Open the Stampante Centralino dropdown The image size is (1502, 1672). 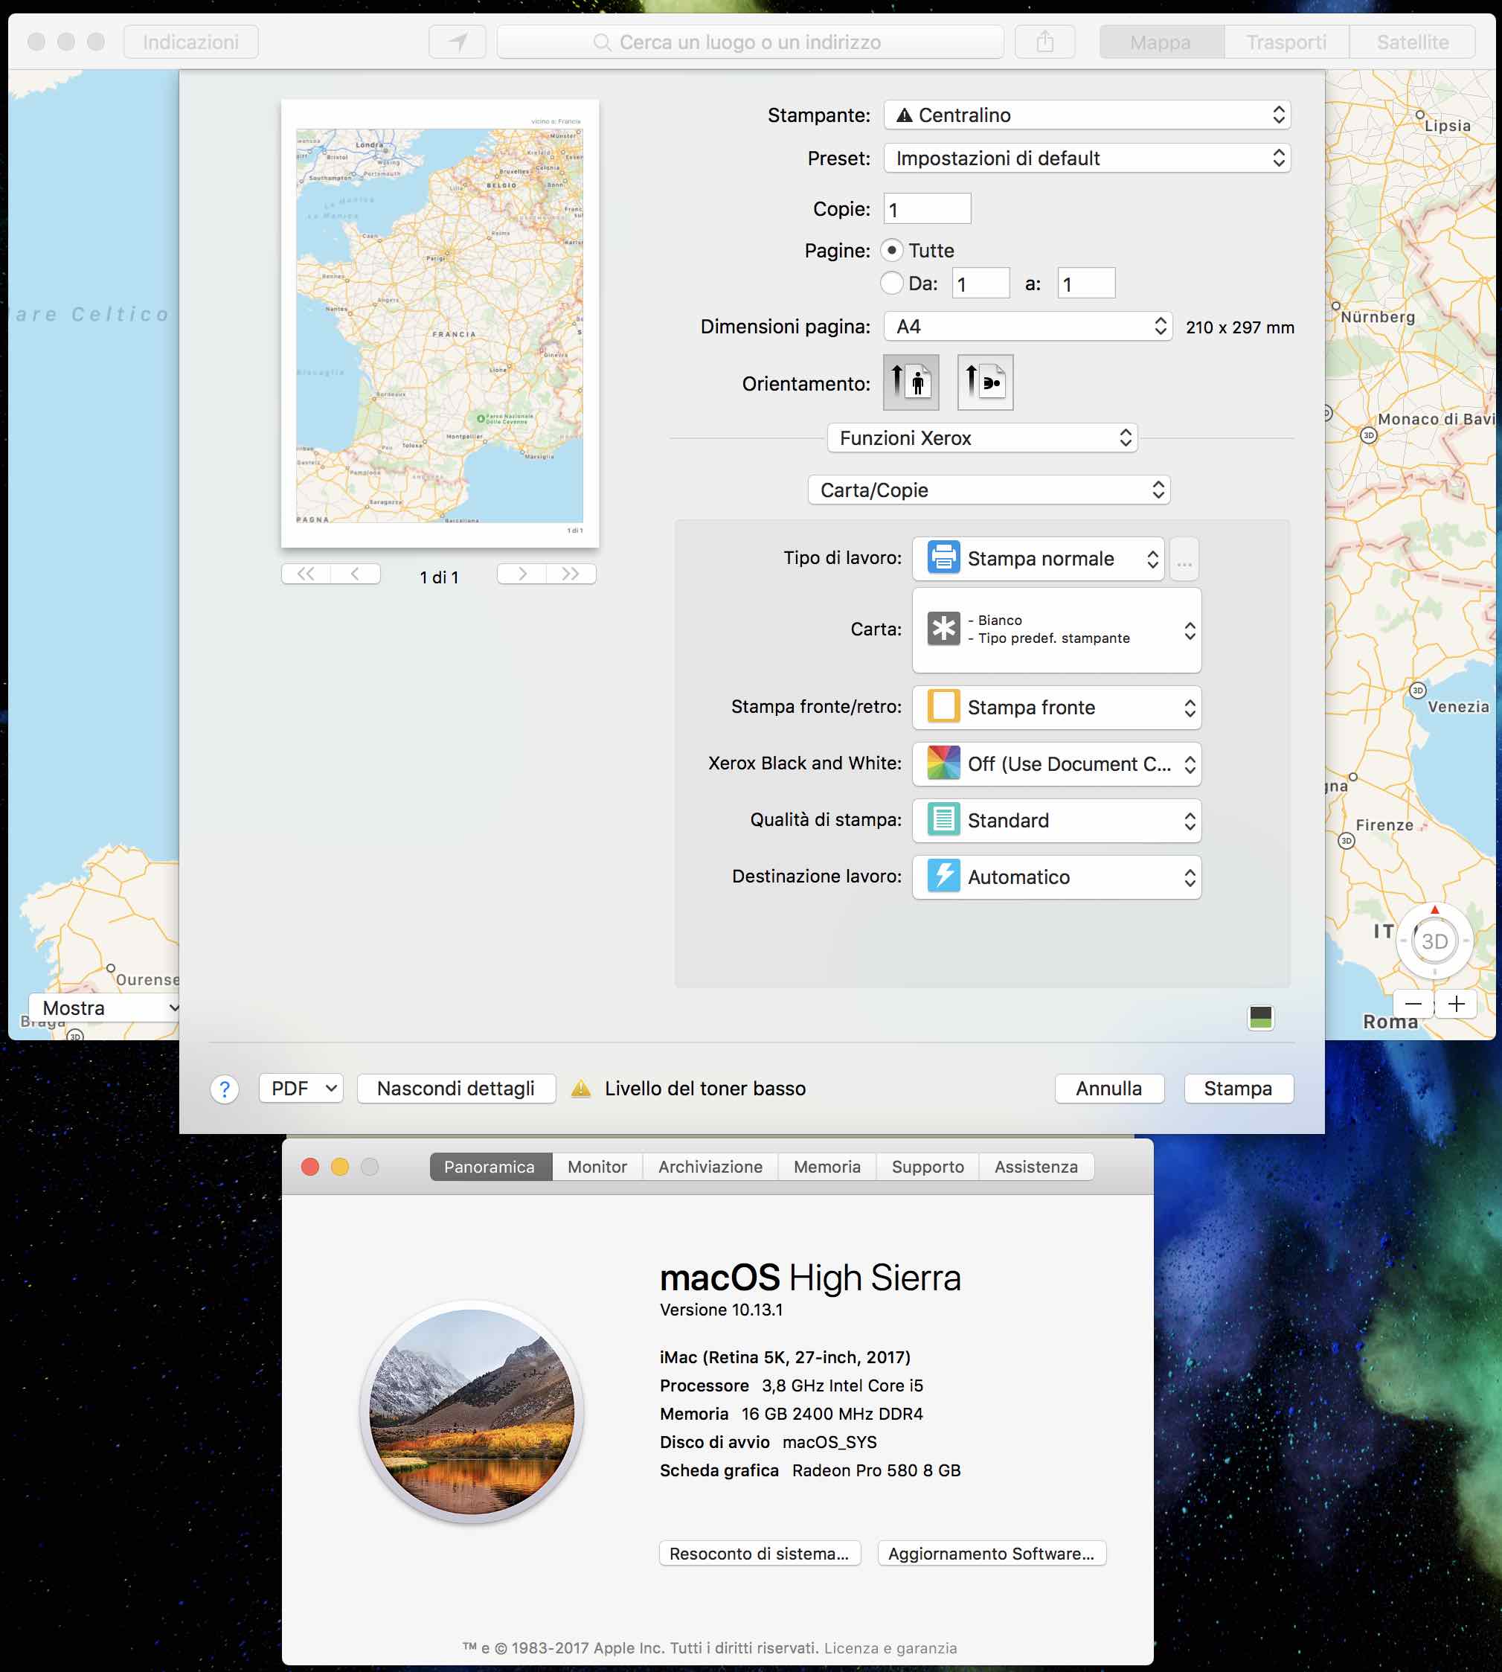[1086, 115]
